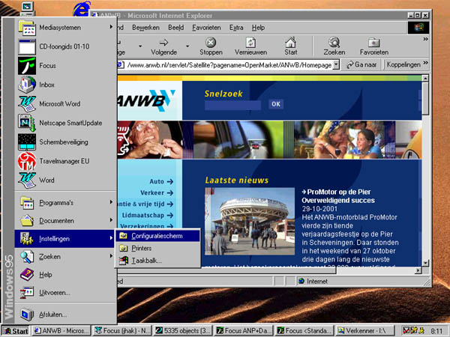This screenshot has width=450, height=337.
Task: Click the OK button next to Snelzoek
Action: coord(275,104)
